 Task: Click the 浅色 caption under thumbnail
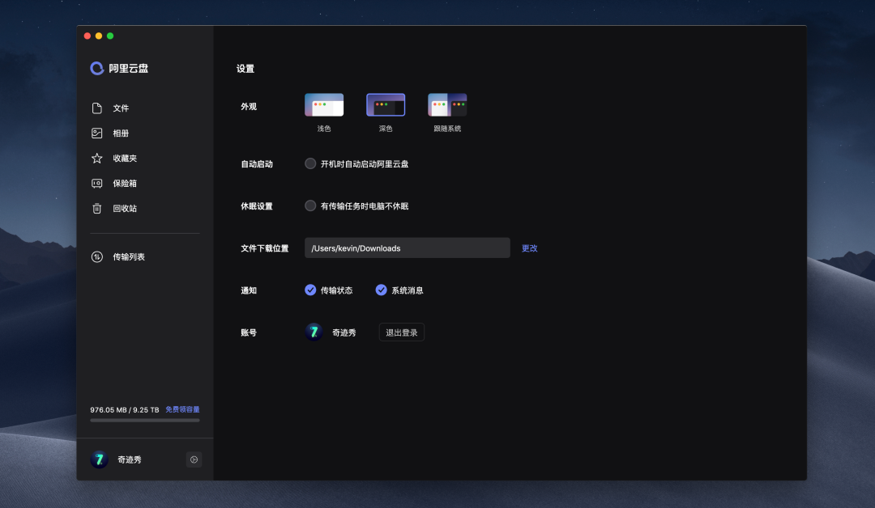pos(324,129)
